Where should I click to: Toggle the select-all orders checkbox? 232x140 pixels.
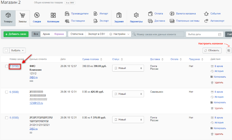click(6, 50)
